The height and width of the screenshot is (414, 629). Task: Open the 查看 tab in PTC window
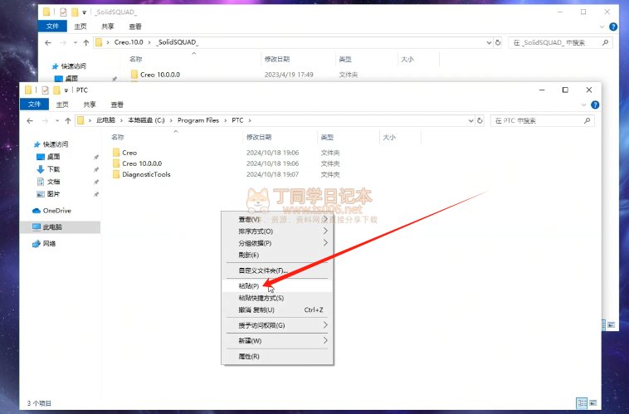[x=117, y=105]
